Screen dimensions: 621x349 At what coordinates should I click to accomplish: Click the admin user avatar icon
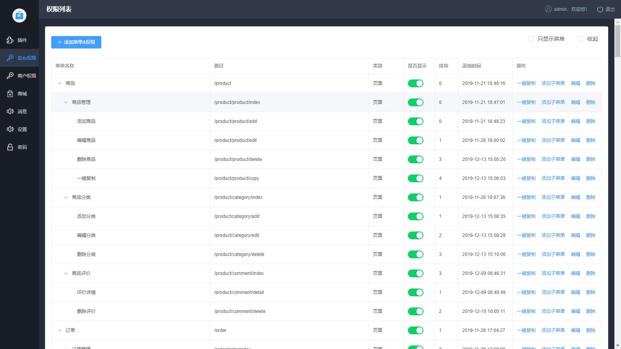pyautogui.click(x=548, y=9)
